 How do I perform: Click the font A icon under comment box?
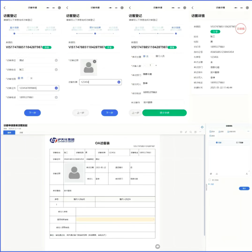click(x=247, y=174)
